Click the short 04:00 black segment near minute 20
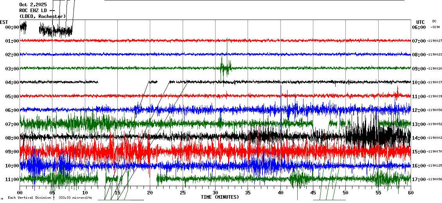This screenshot has width=442, height=203. [153, 82]
